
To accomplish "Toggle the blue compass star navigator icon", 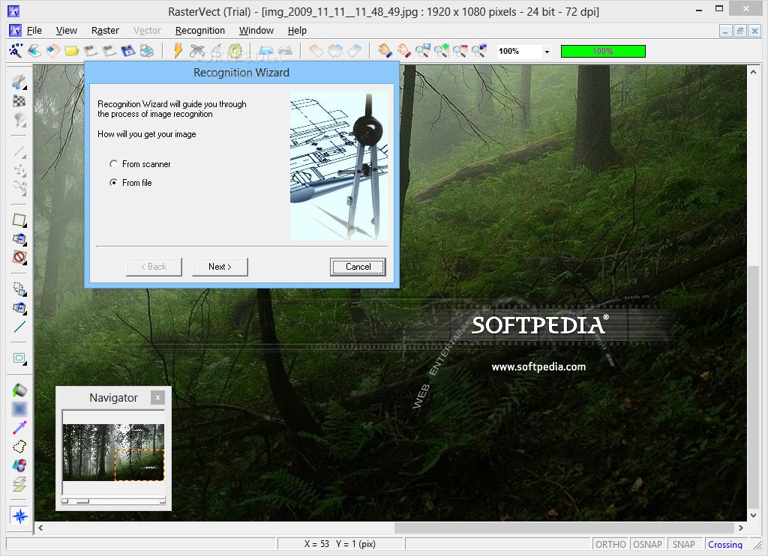I will coord(20,516).
